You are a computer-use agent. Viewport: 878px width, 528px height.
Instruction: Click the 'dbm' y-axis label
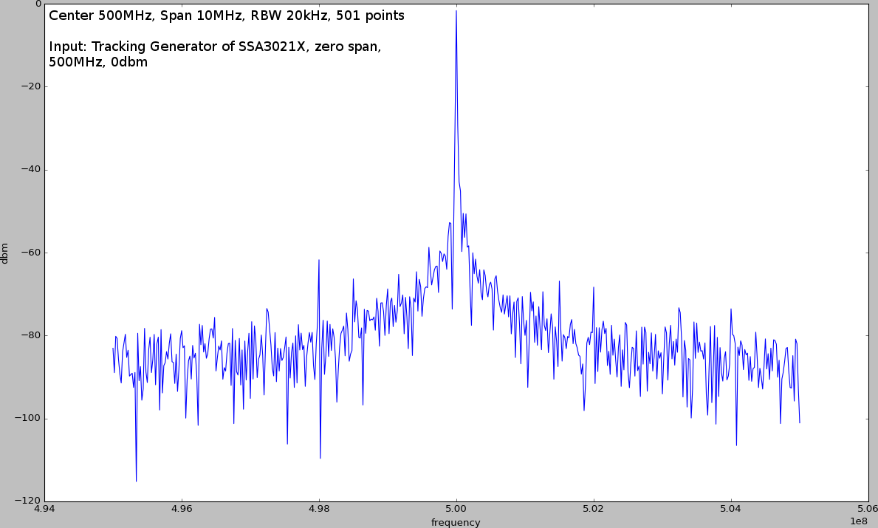(4, 253)
